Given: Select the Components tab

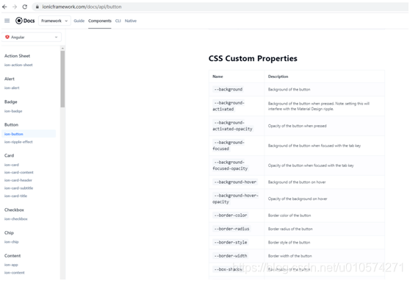Looking at the screenshot, I should click(x=100, y=21).
